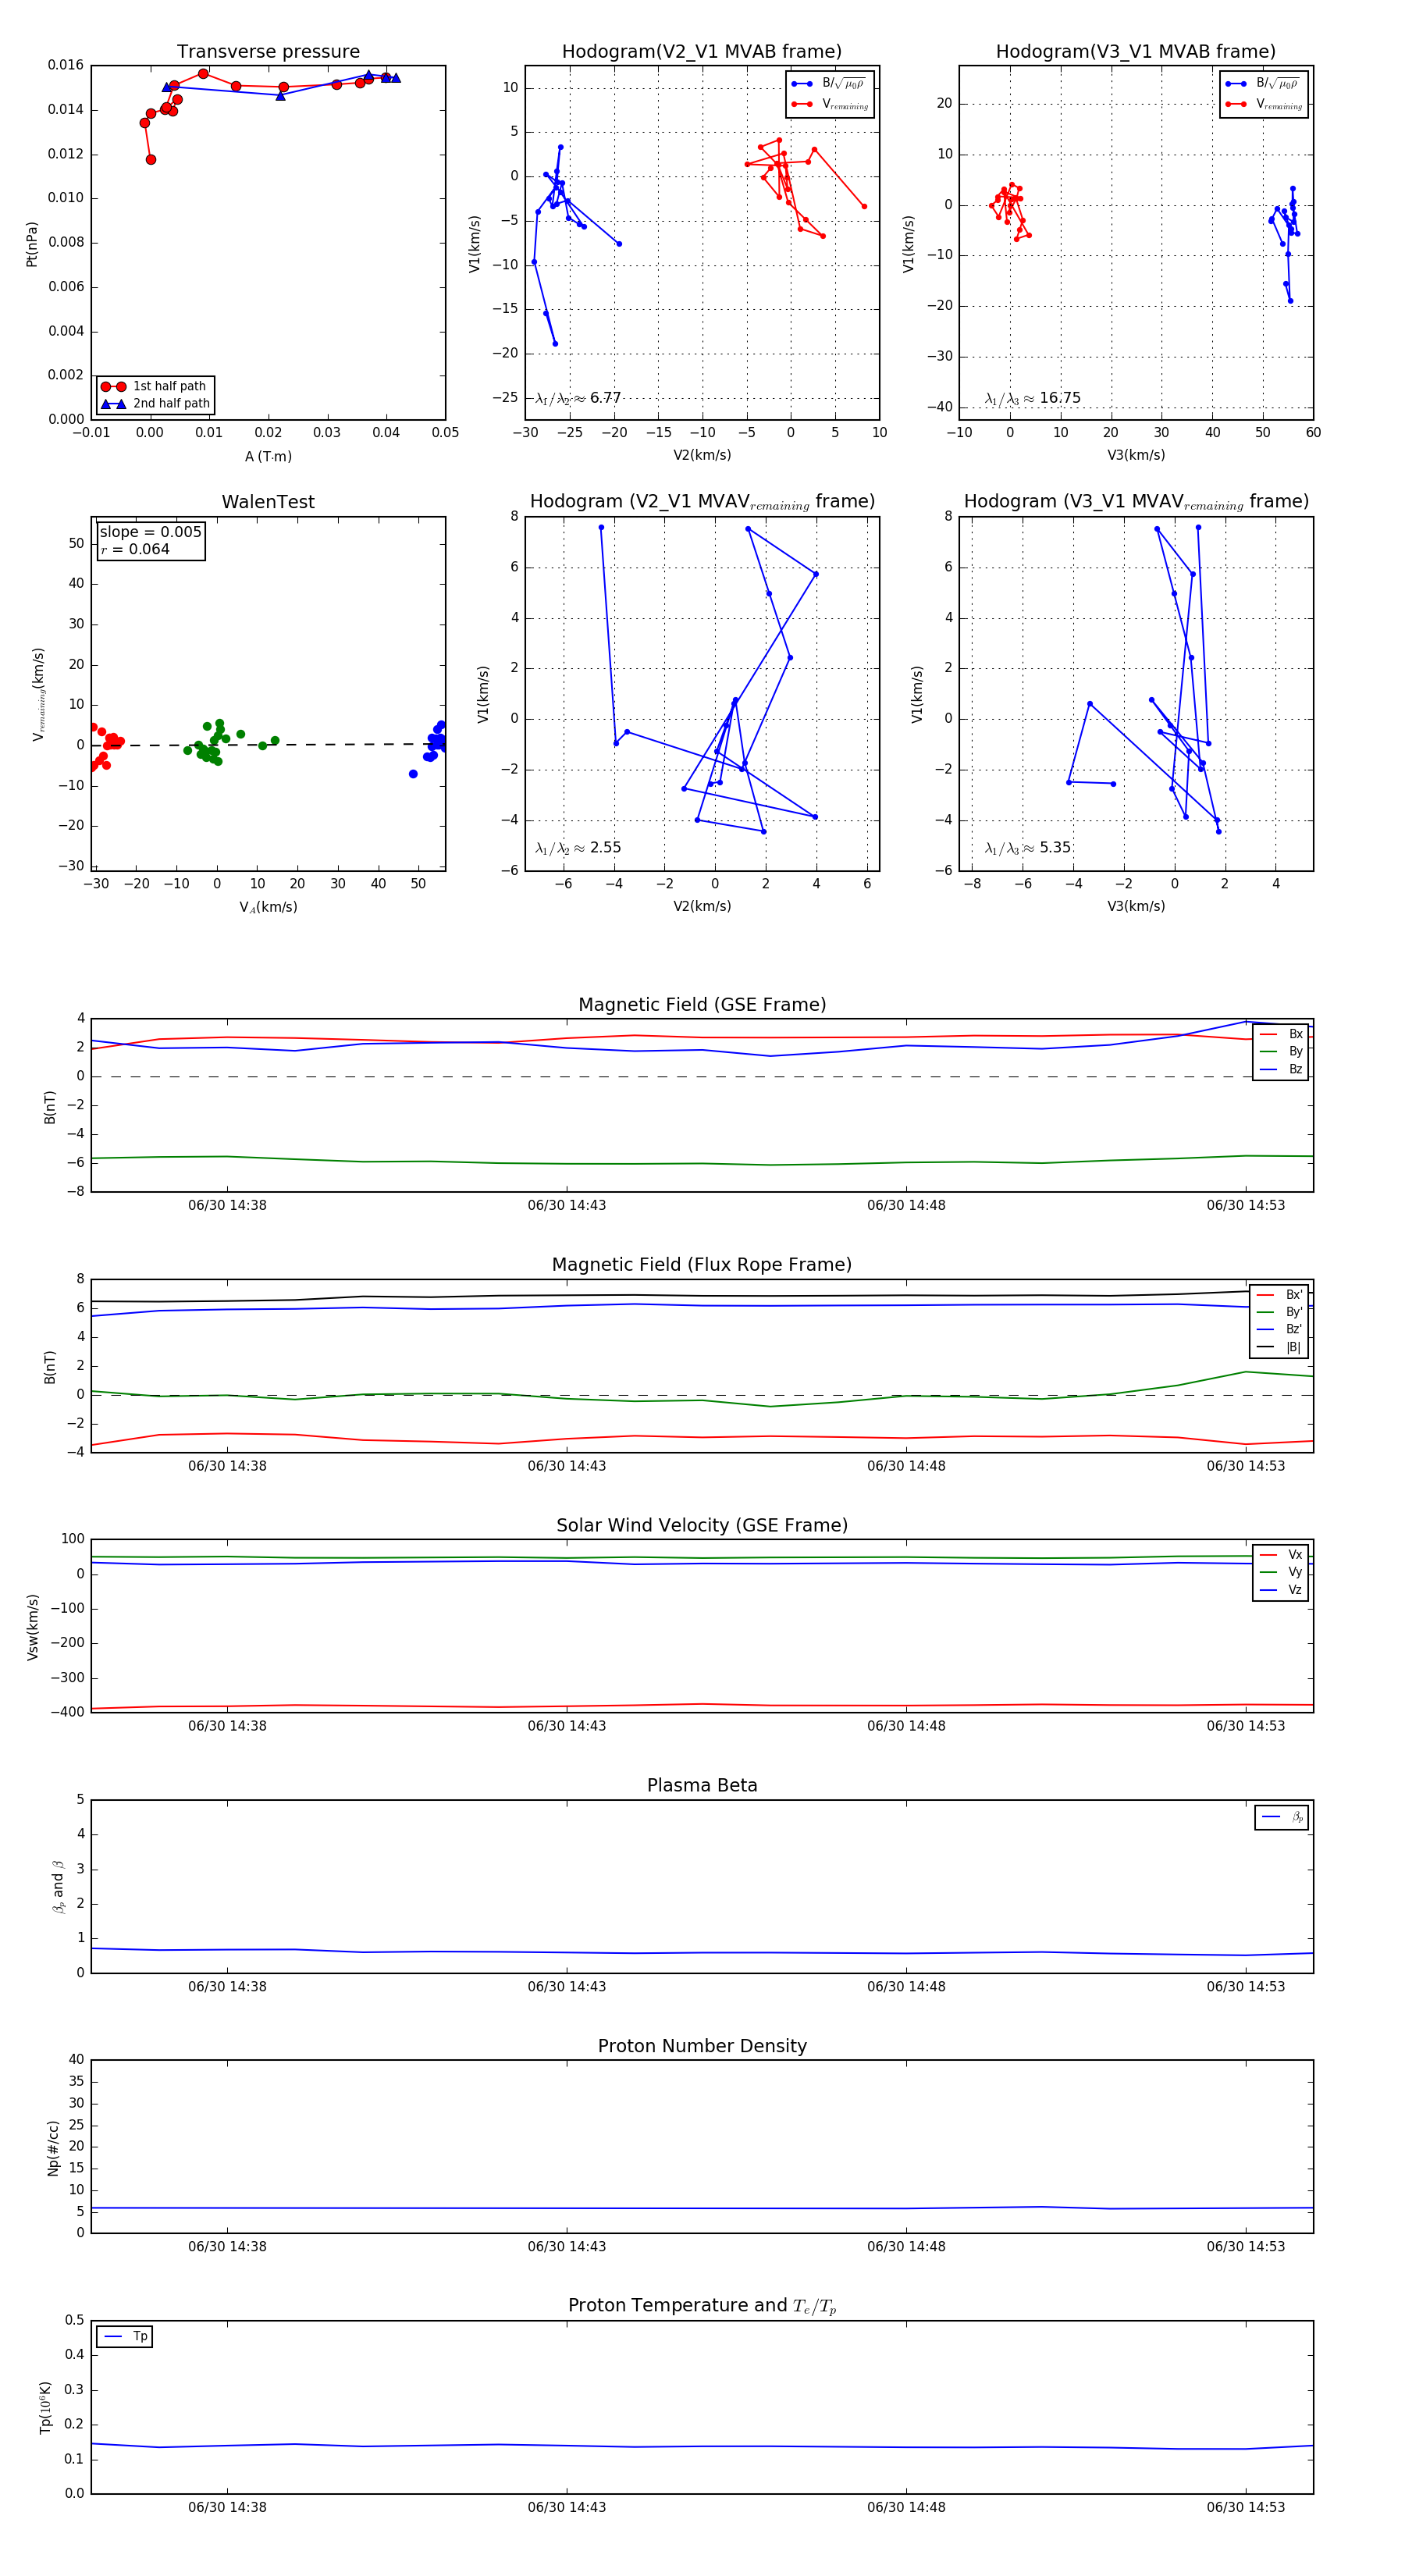Click the "Bz'" legend entry in Flux Rope plot
This screenshot has height=2576, width=1405.
[1279, 1329]
